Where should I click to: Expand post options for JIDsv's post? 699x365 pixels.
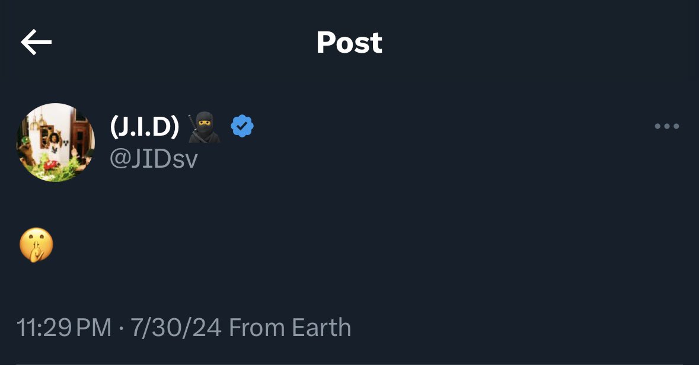[666, 127]
